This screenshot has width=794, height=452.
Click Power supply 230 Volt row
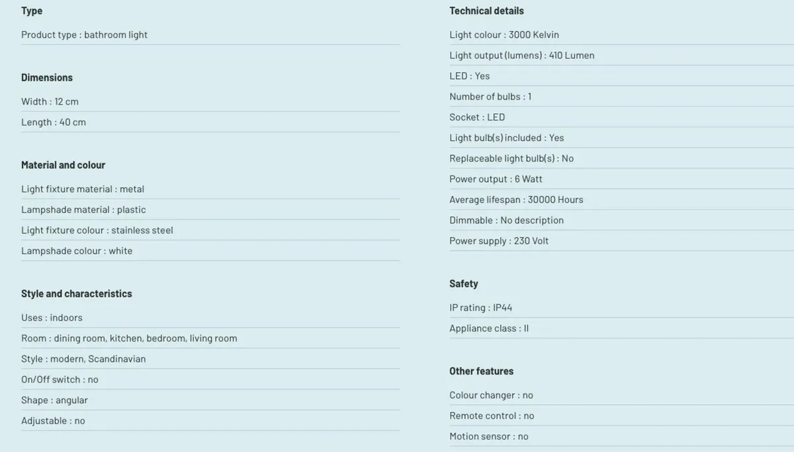pyautogui.click(x=621, y=241)
